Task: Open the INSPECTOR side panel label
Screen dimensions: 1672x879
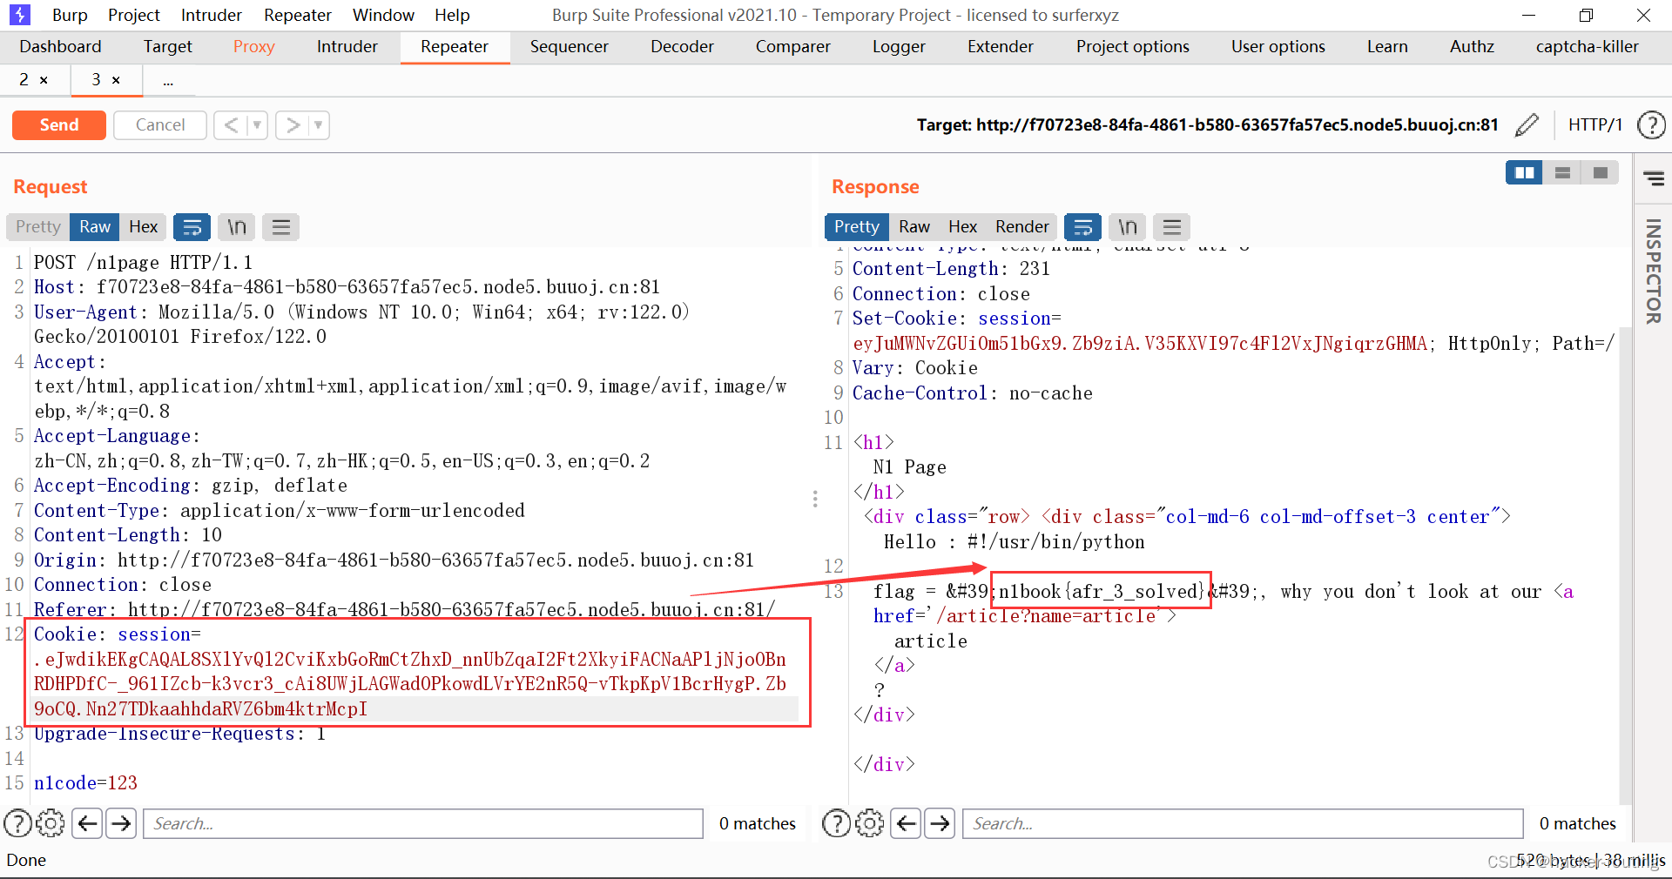Action: click(x=1653, y=272)
